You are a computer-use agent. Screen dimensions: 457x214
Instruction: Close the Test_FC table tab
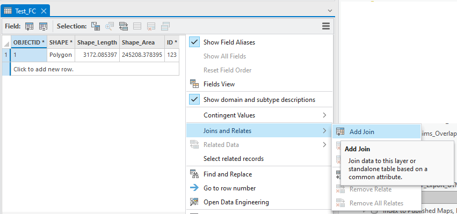pyautogui.click(x=43, y=11)
